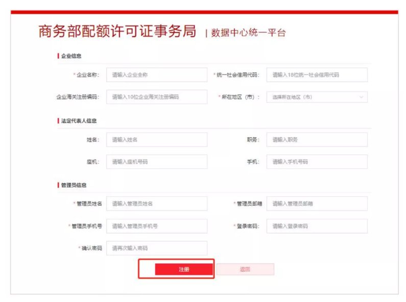Select the 企业海关注册编码 text field
This screenshot has width=406, height=302.
tap(157, 97)
